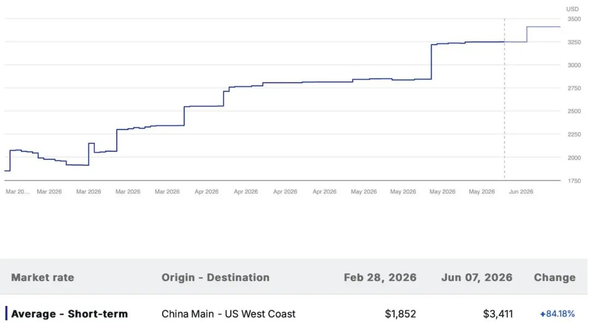Click the 3500 y-axis tick label
The height and width of the screenshot is (322, 589).
click(574, 19)
